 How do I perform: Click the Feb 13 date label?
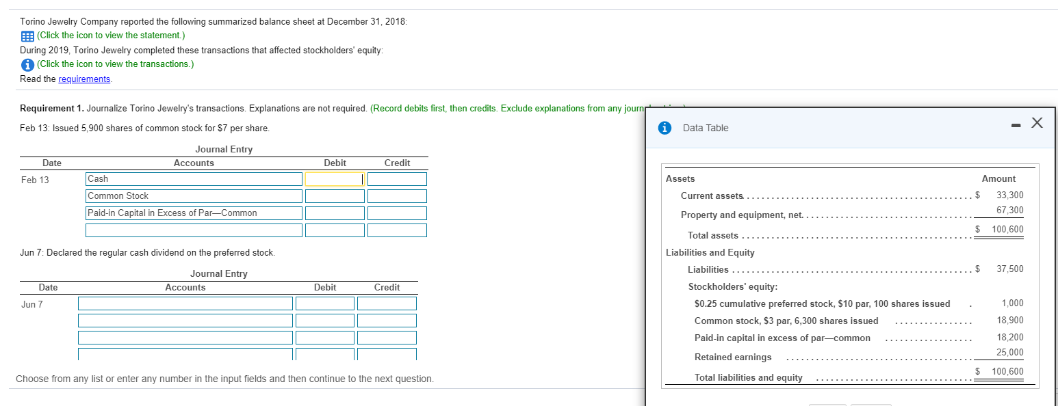[35, 180]
